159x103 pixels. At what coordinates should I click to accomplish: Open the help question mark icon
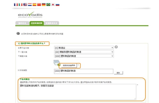pyautogui.click(x=116, y=47)
